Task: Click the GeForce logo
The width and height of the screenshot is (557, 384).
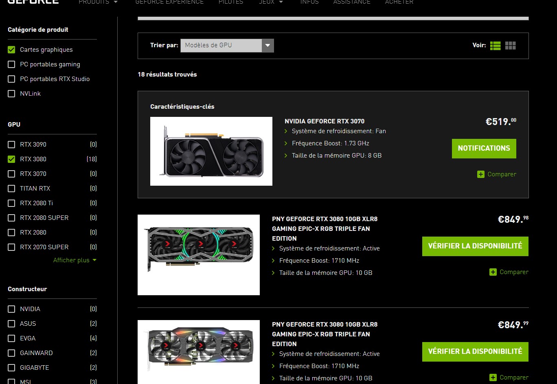Action: (33, 2)
